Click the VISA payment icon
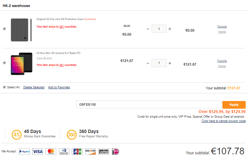Screen dimensions: 248x162 point(38,152)
